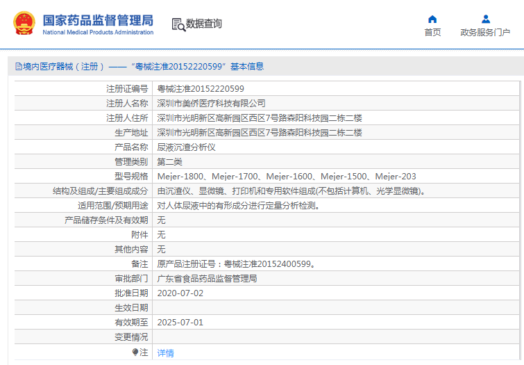This screenshot has height=365, width=524.
Task: Open the 详情 link
Action: coord(165,353)
